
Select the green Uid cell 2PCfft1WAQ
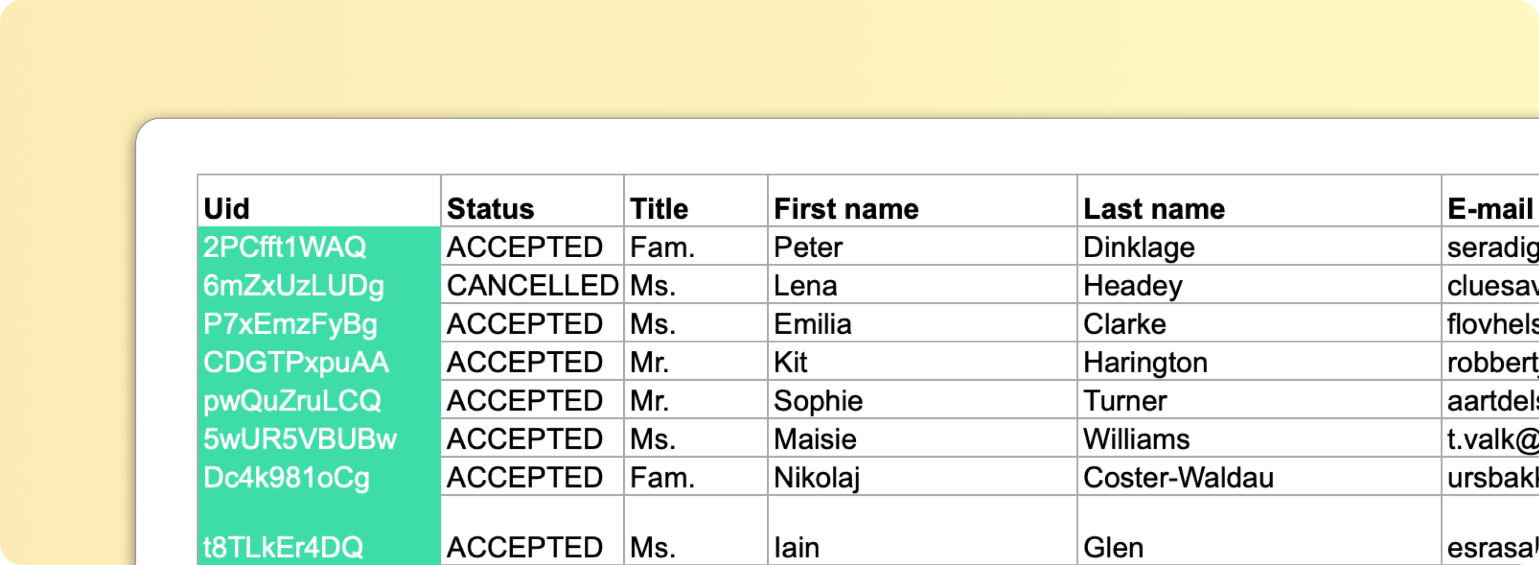(319, 246)
